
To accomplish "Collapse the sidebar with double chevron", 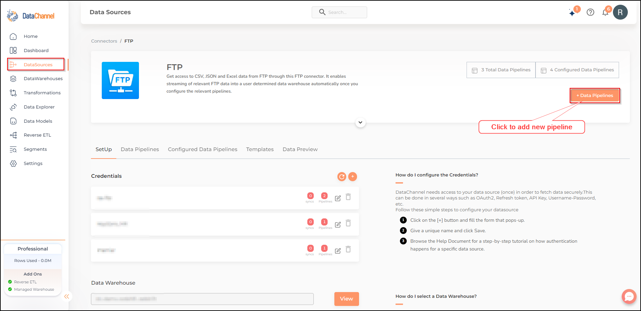I will click(x=67, y=296).
